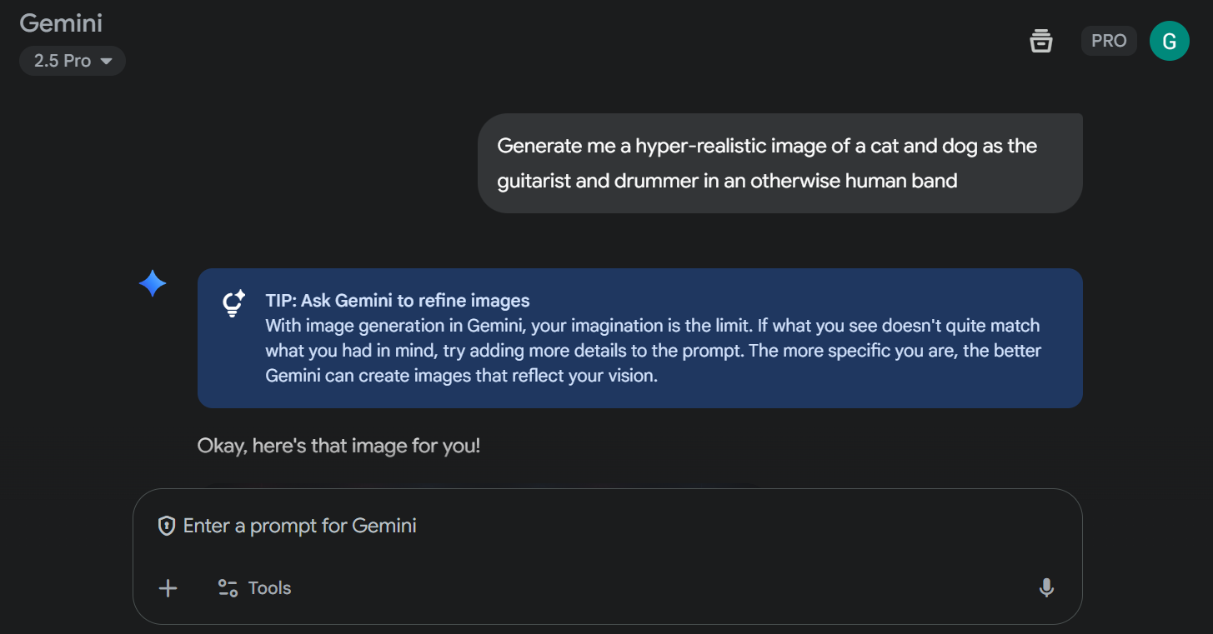This screenshot has width=1213, height=634.
Task: Open the Tools menu label
Action: 269,588
